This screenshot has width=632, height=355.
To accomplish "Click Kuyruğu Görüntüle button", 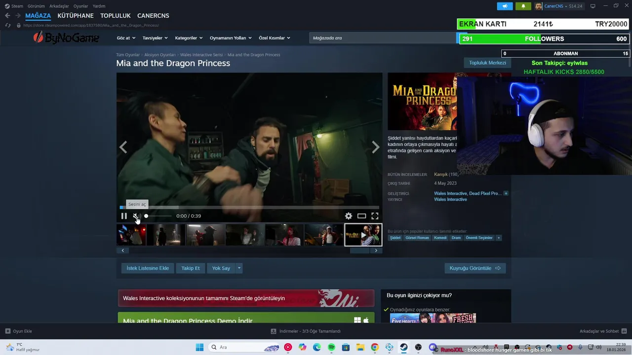I will [475, 268].
